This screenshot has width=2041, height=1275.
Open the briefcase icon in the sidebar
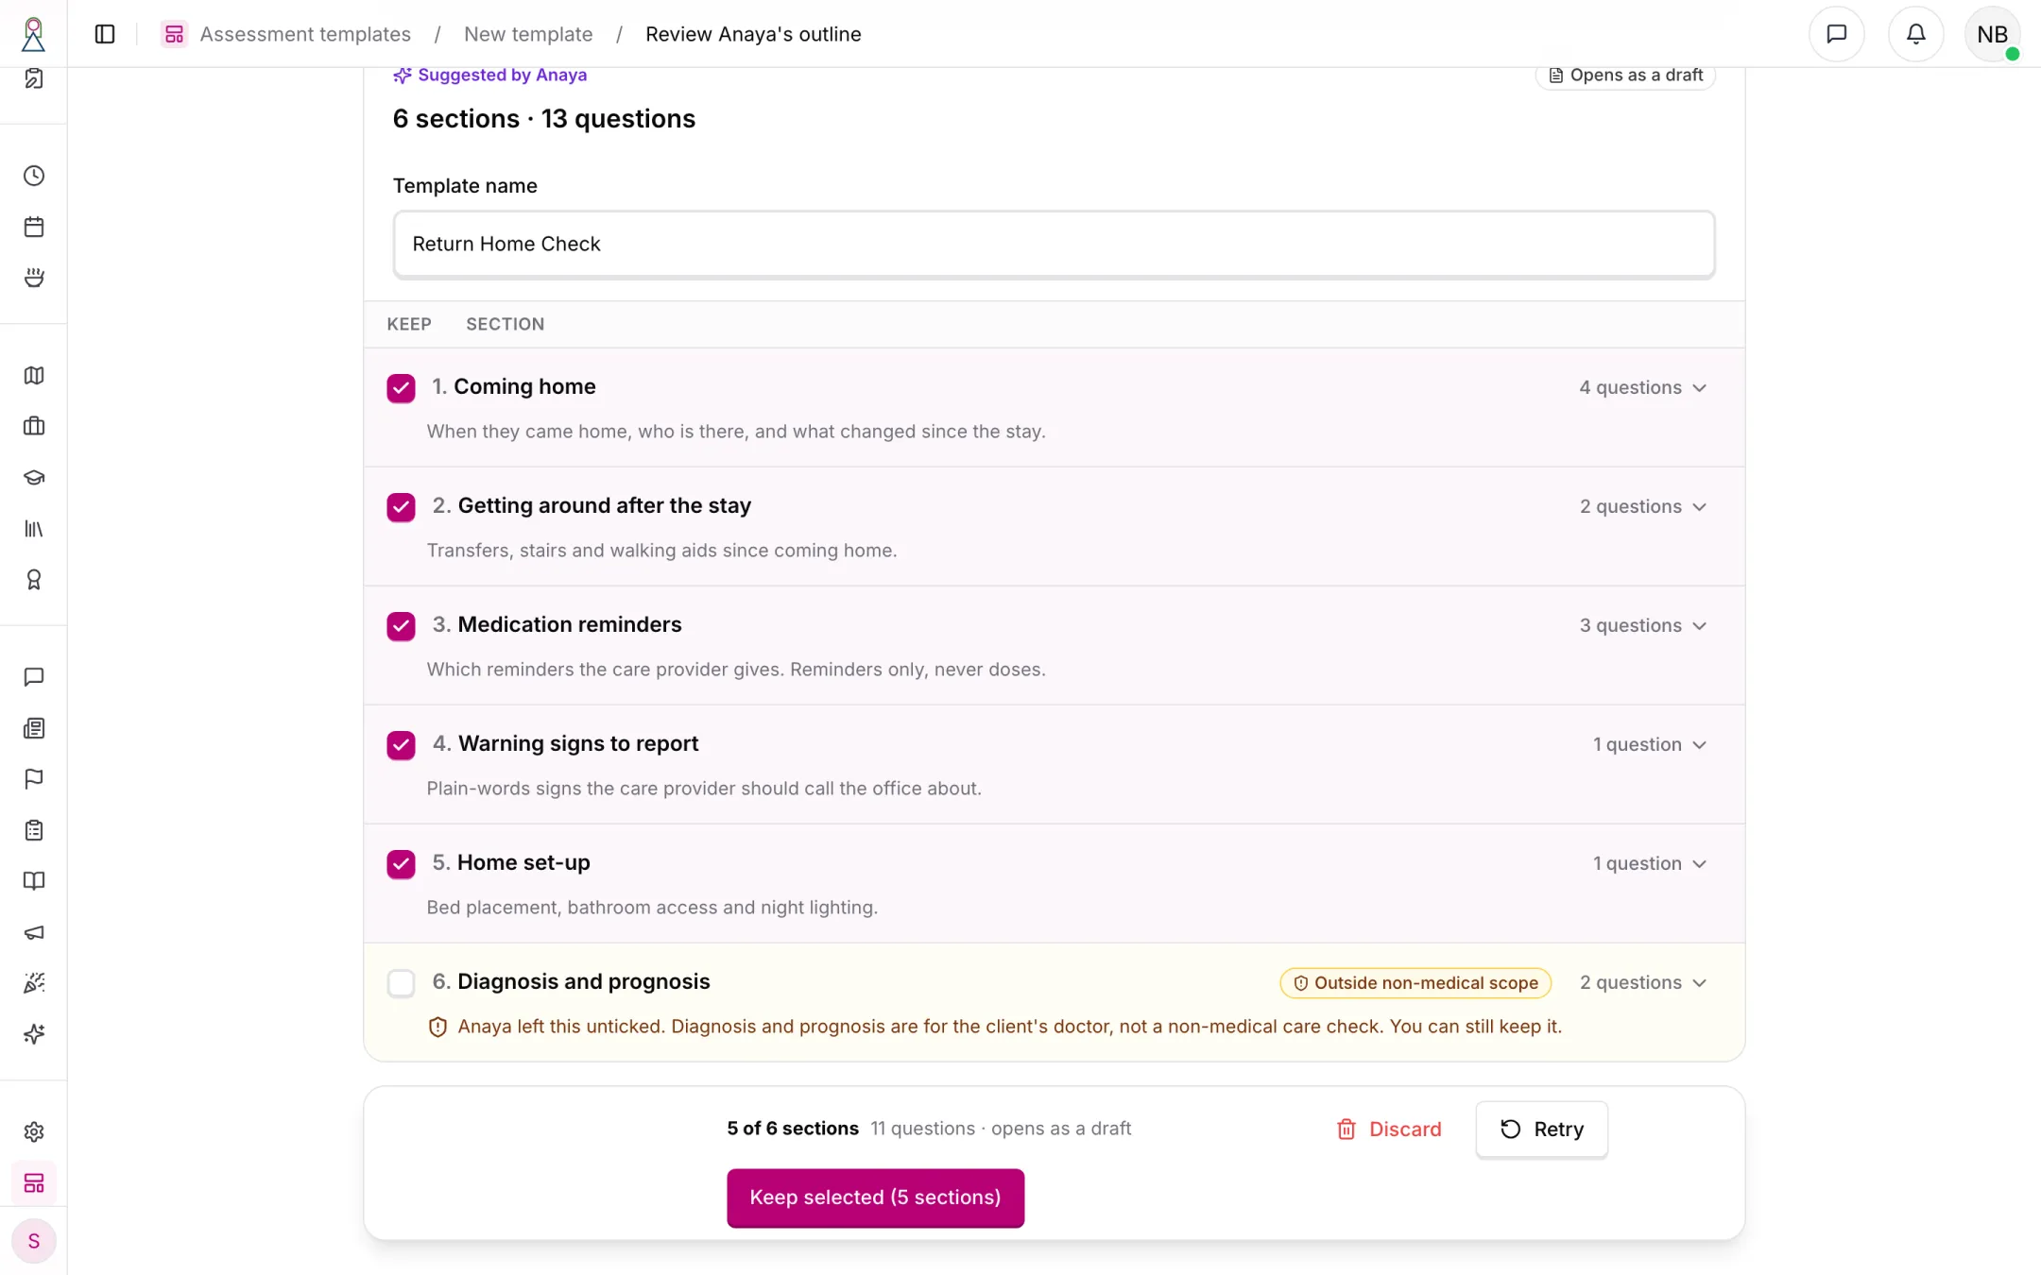click(34, 427)
